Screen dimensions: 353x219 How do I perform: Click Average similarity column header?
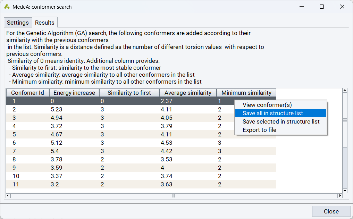point(188,93)
